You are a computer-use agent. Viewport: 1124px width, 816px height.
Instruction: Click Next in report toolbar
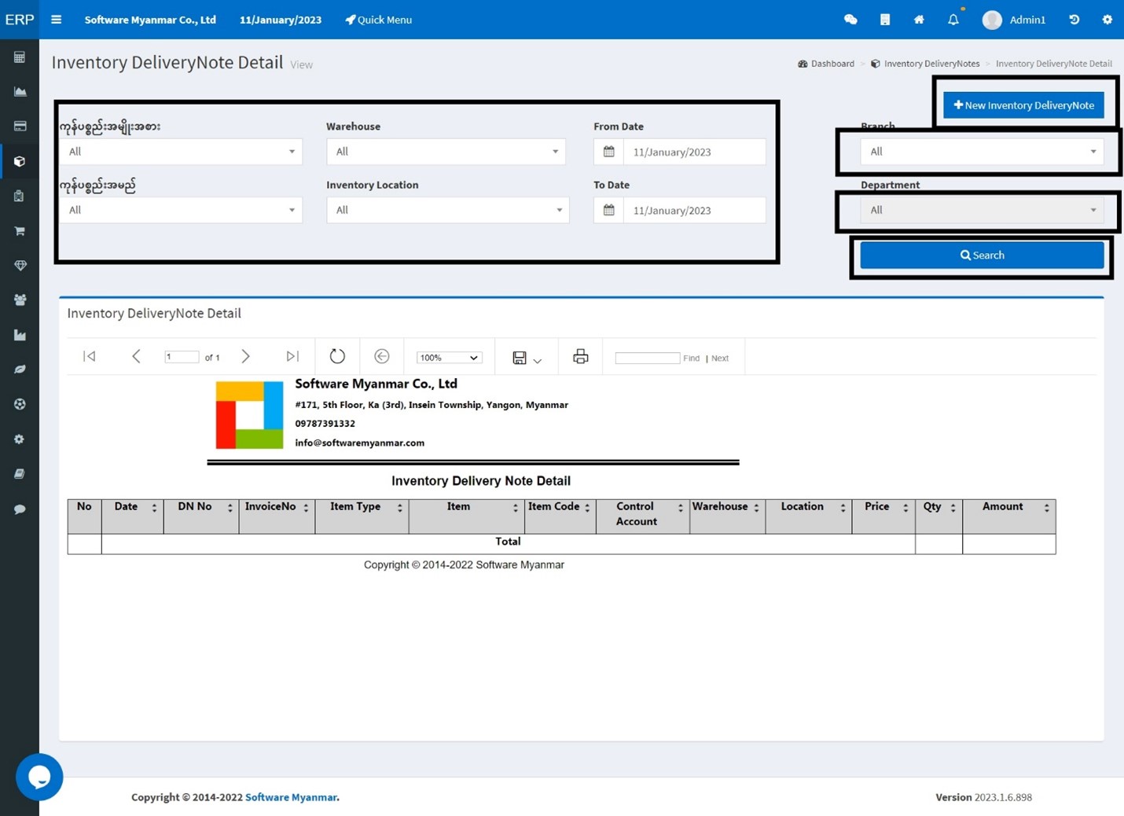click(x=720, y=358)
